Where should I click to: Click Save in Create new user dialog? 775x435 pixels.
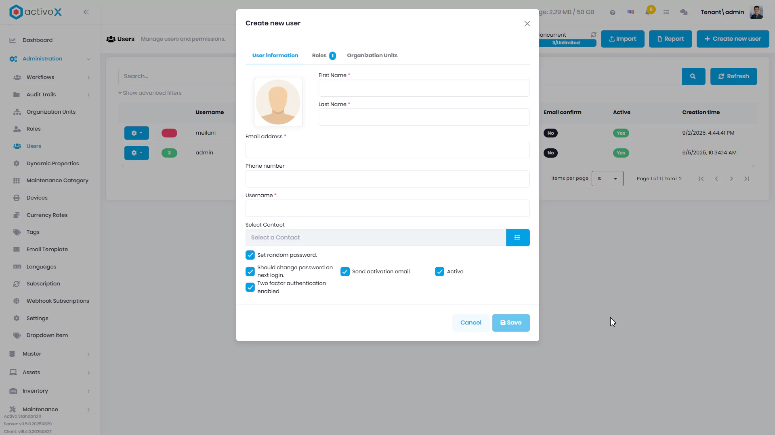511,323
